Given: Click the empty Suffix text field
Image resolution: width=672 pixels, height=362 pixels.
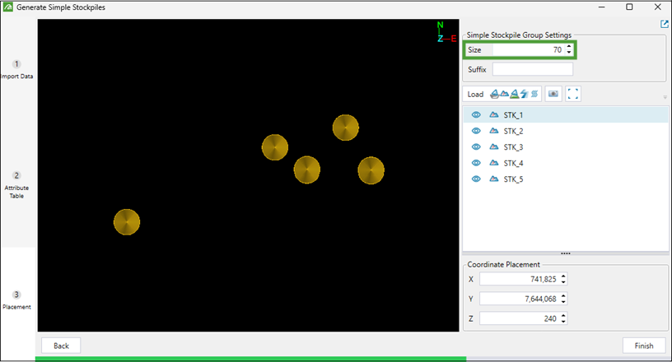Looking at the screenshot, I should pos(532,69).
